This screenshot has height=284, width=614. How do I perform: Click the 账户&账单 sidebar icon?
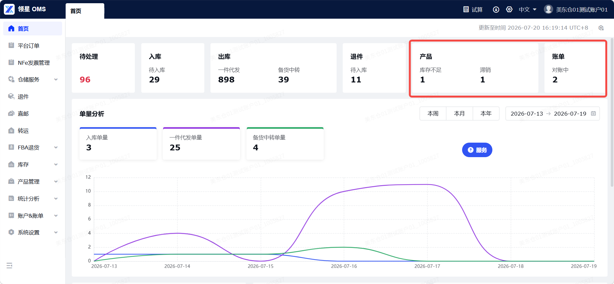[11, 215]
